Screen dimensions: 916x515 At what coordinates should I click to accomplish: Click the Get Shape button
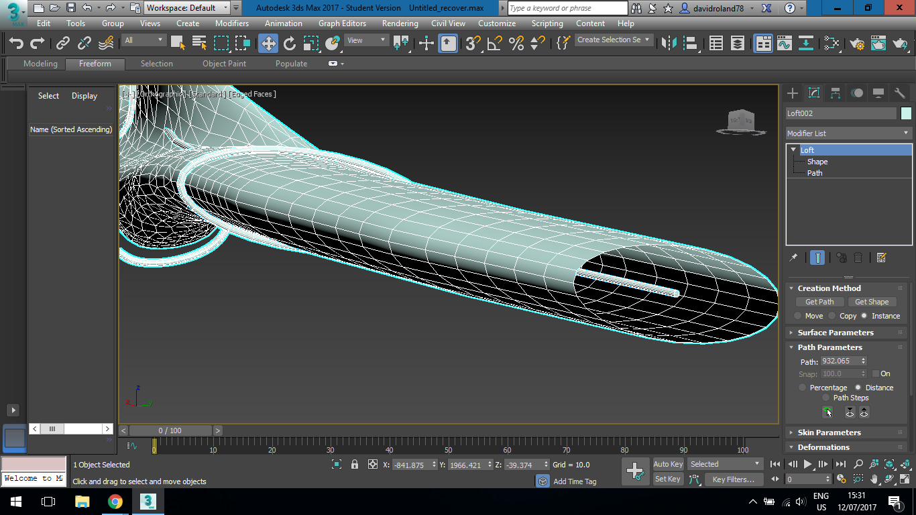872,302
